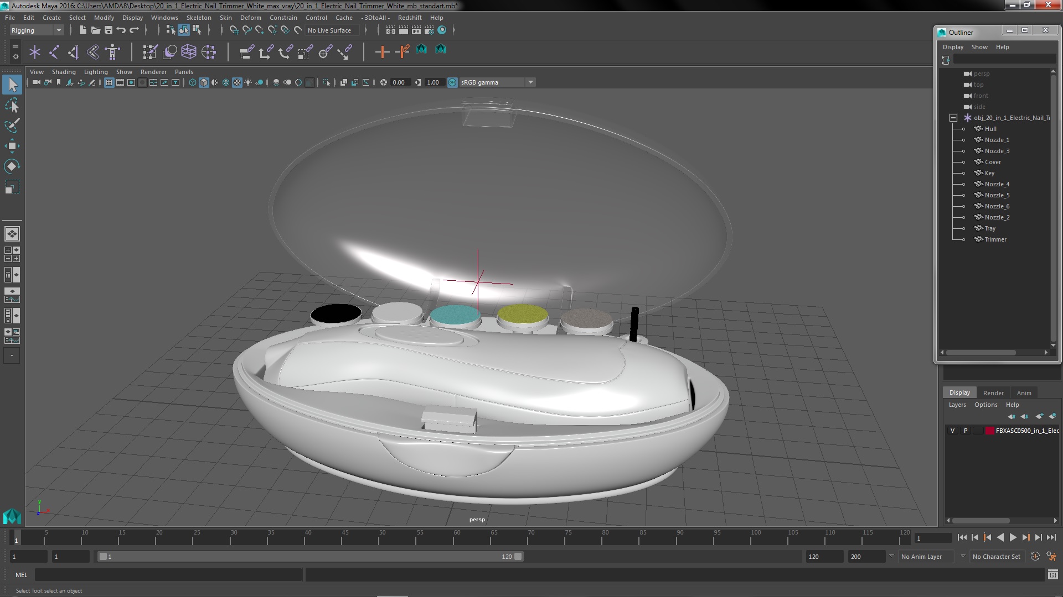The width and height of the screenshot is (1063, 597).
Task: Toggle isolate select in viewport
Action: pos(327,82)
